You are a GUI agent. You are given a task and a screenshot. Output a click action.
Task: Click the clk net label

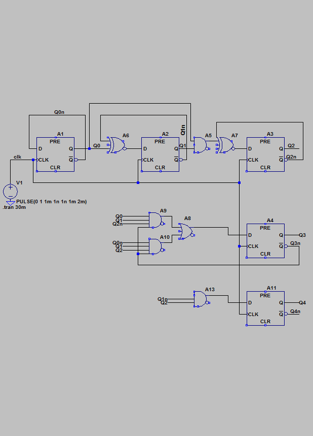pyautogui.click(x=18, y=157)
